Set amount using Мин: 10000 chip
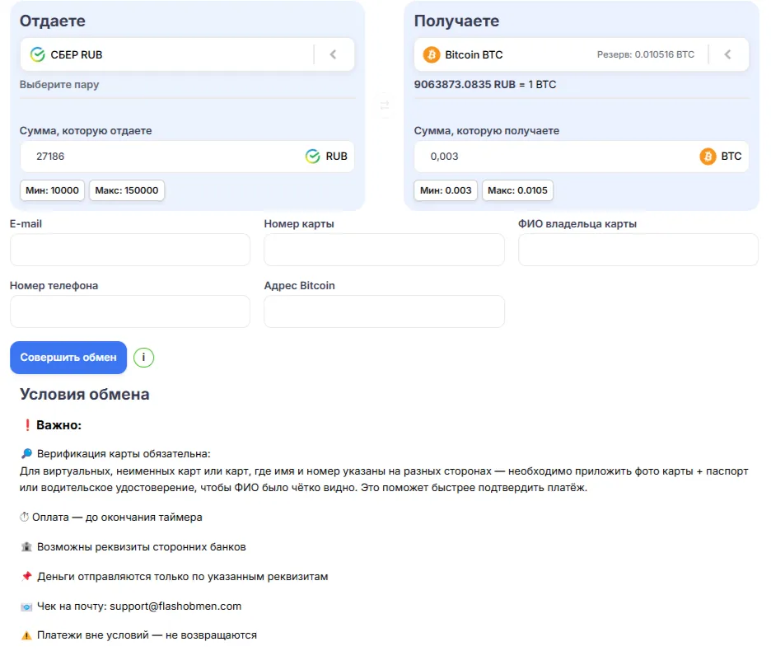The height and width of the screenshot is (651, 771). point(52,190)
